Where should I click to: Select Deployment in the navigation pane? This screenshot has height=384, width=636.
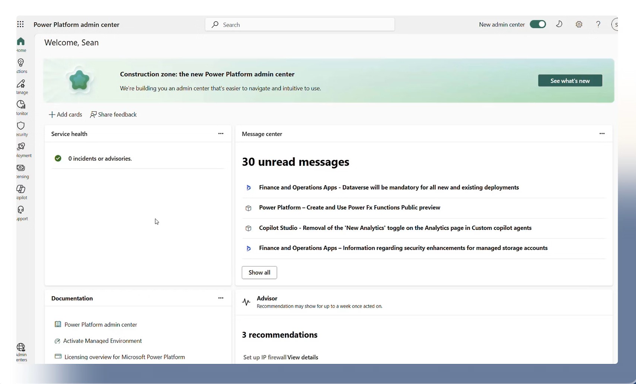click(x=21, y=149)
